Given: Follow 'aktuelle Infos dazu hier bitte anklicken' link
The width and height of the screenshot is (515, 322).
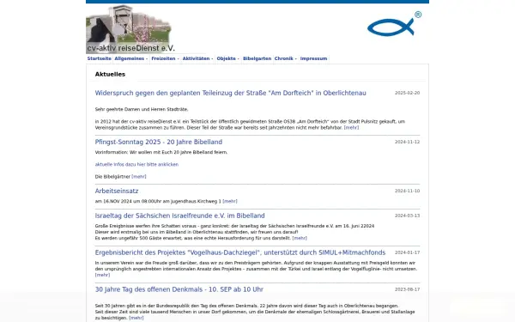Looking at the screenshot, I should pyautogui.click(x=136, y=164).
